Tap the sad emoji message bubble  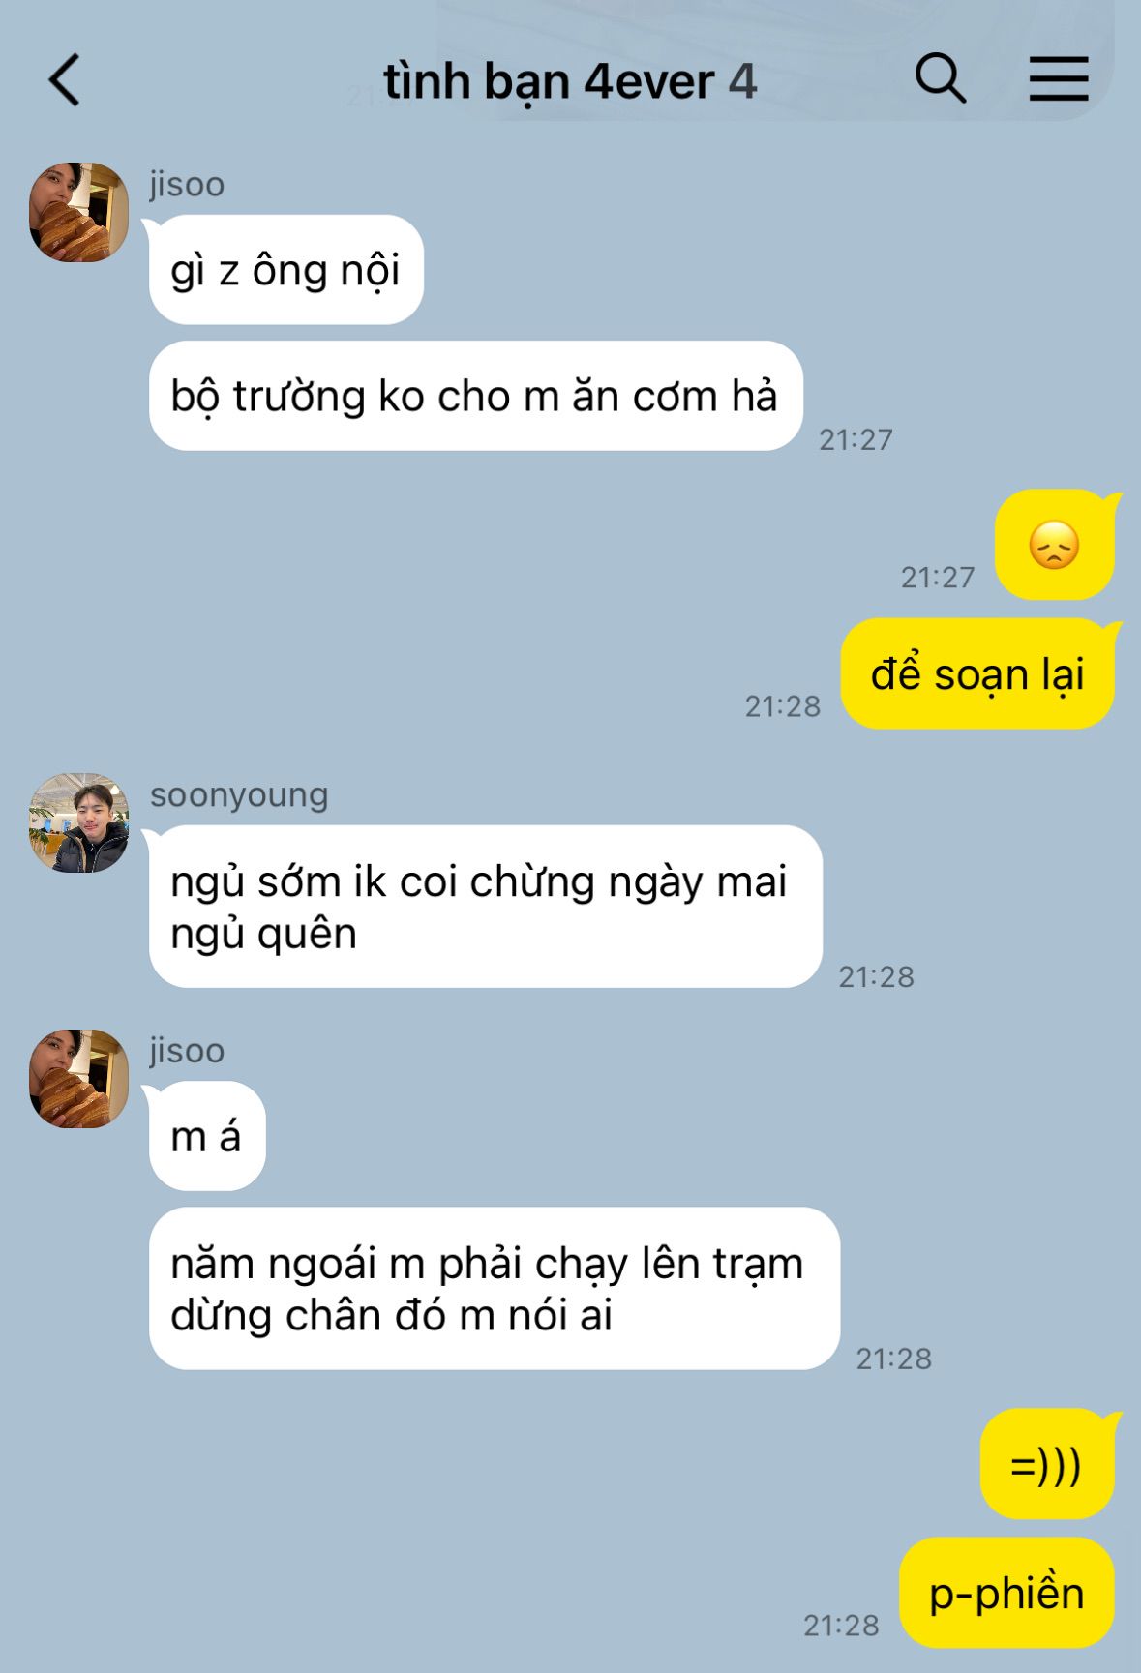click(1054, 545)
